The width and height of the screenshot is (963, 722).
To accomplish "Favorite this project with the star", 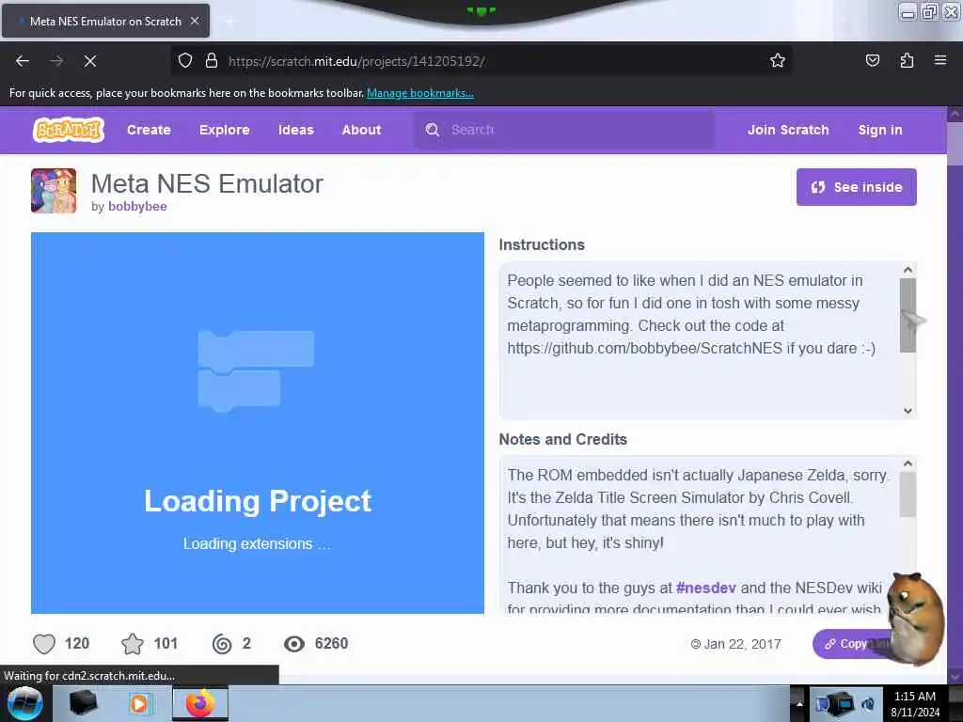I will click(132, 643).
